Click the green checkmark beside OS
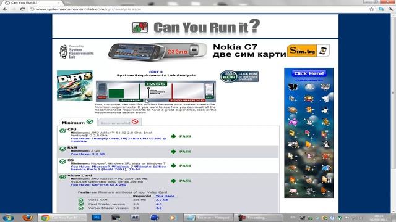396x222 pixels. pyautogui.click(x=62, y=162)
